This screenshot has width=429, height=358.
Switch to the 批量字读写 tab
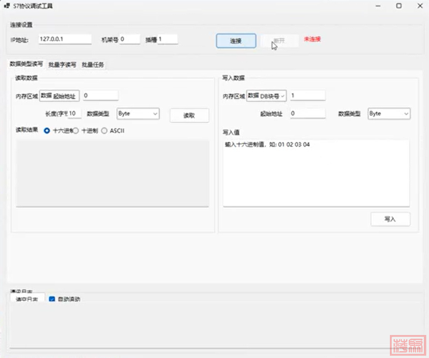(62, 65)
